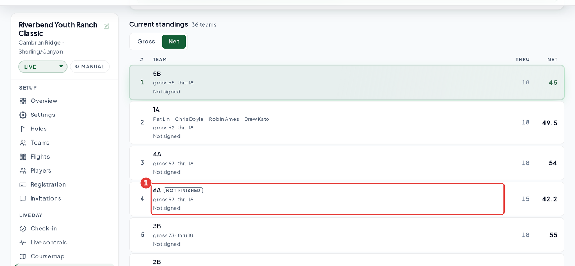Click the Invitations speech bubble icon
575x266 pixels.
pos(23,198)
